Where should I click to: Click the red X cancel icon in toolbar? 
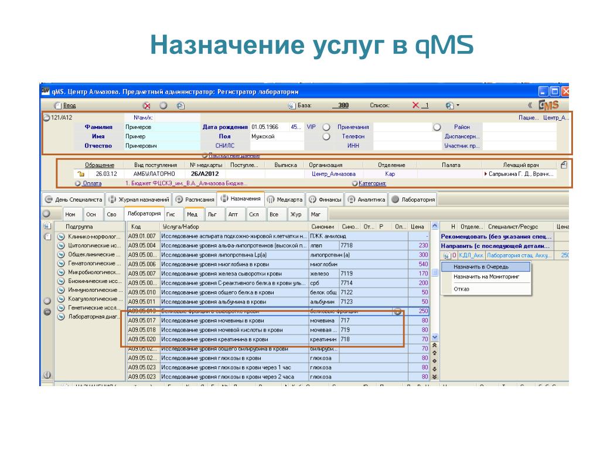coord(146,105)
